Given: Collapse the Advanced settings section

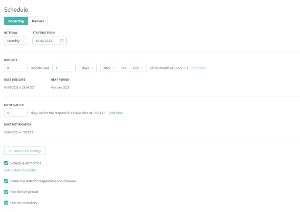Looking at the screenshot, I should (x=25, y=151).
